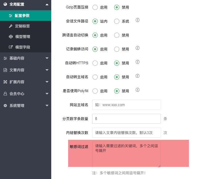Choose 启用 for 自动转HTTPS
The height and width of the screenshot is (179, 215).
click(x=95, y=63)
